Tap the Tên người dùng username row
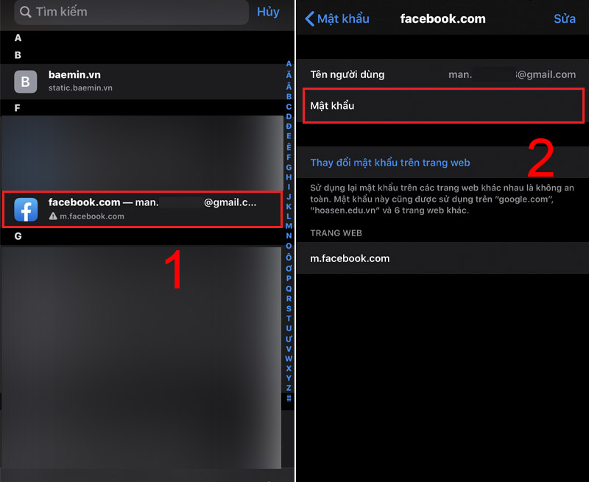Image resolution: width=589 pixels, height=482 pixels. (x=442, y=74)
